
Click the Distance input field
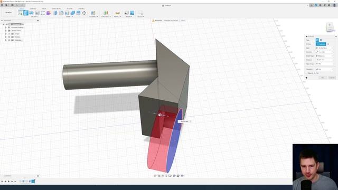(x=324, y=60)
